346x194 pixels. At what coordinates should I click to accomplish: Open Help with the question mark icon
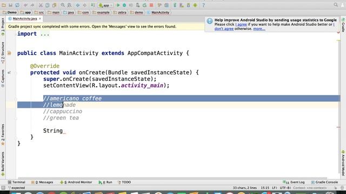tap(203, 5)
